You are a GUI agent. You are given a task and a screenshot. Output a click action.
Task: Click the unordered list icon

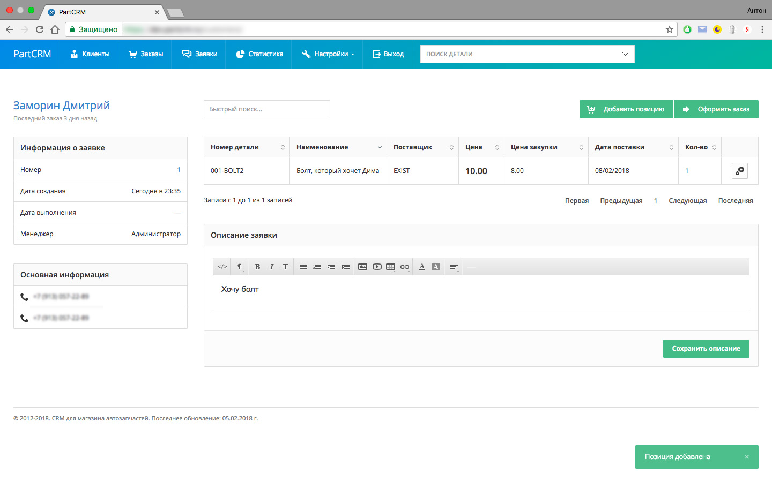[303, 267]
